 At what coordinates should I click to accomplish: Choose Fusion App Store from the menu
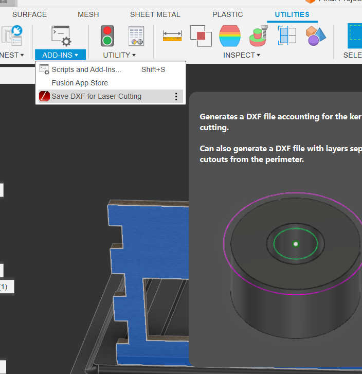point(80,83)
